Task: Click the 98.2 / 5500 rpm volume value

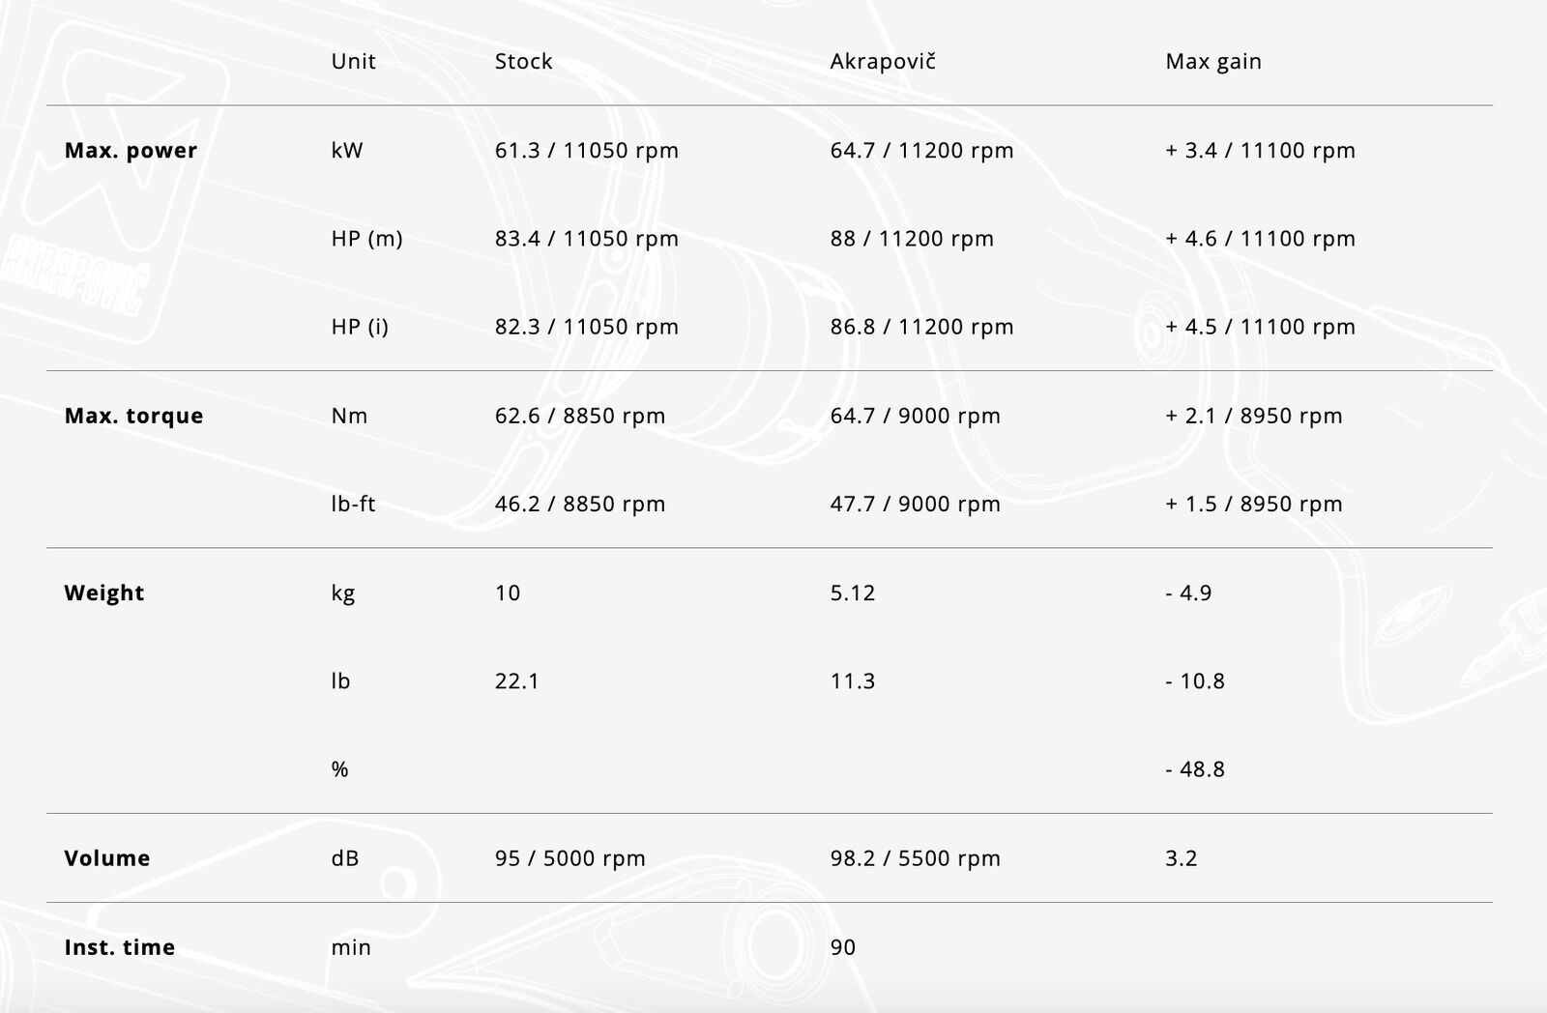Action: (915, 858)
